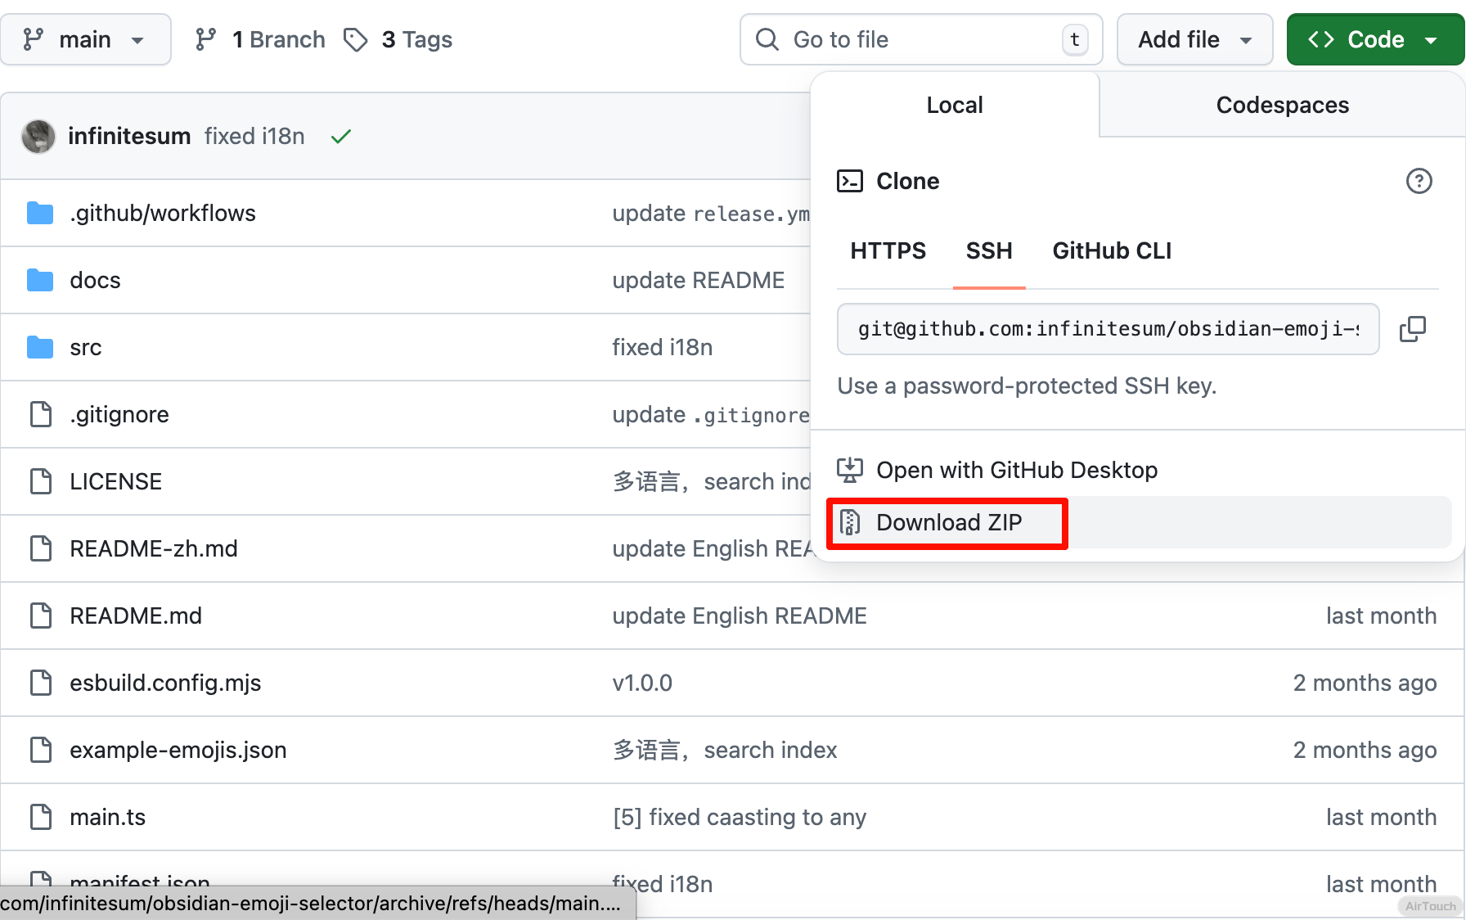
Task: Click the clone help question mark icon
Action: click(1419, 181)
